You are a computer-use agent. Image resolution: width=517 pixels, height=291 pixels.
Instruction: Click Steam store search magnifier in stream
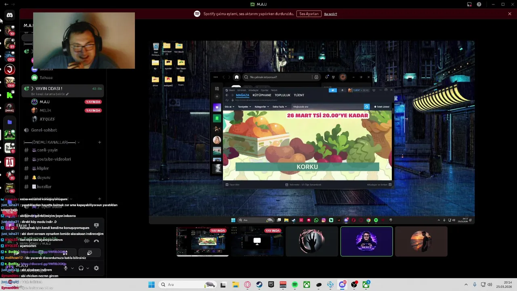(367, 107)
